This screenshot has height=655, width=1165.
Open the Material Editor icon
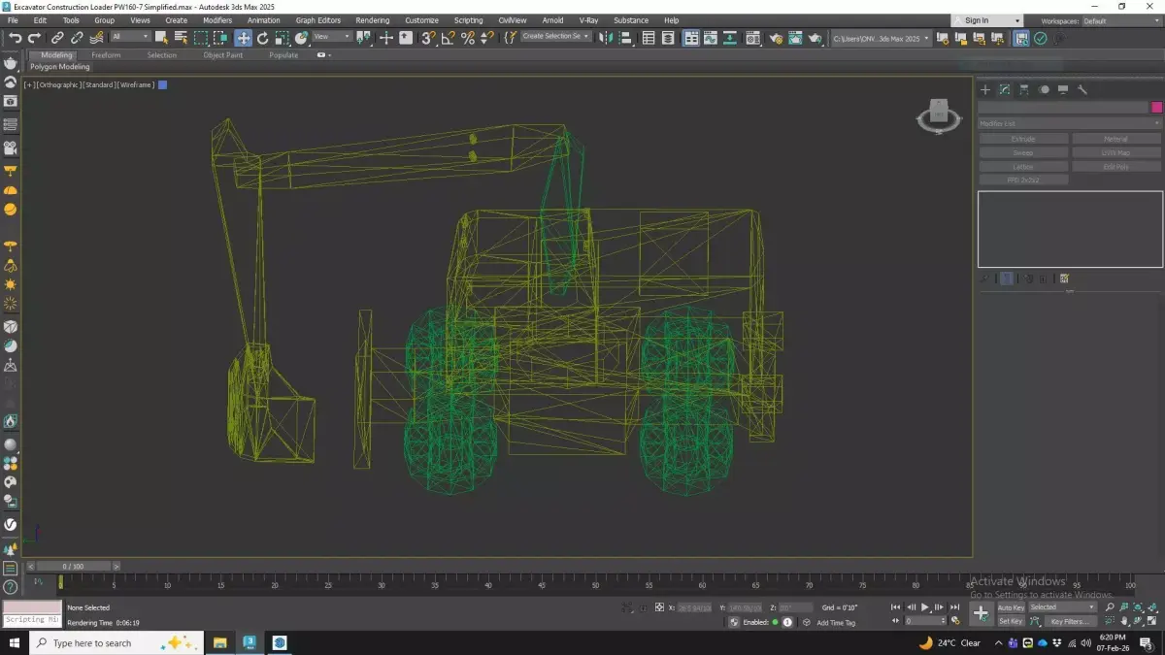753,38
